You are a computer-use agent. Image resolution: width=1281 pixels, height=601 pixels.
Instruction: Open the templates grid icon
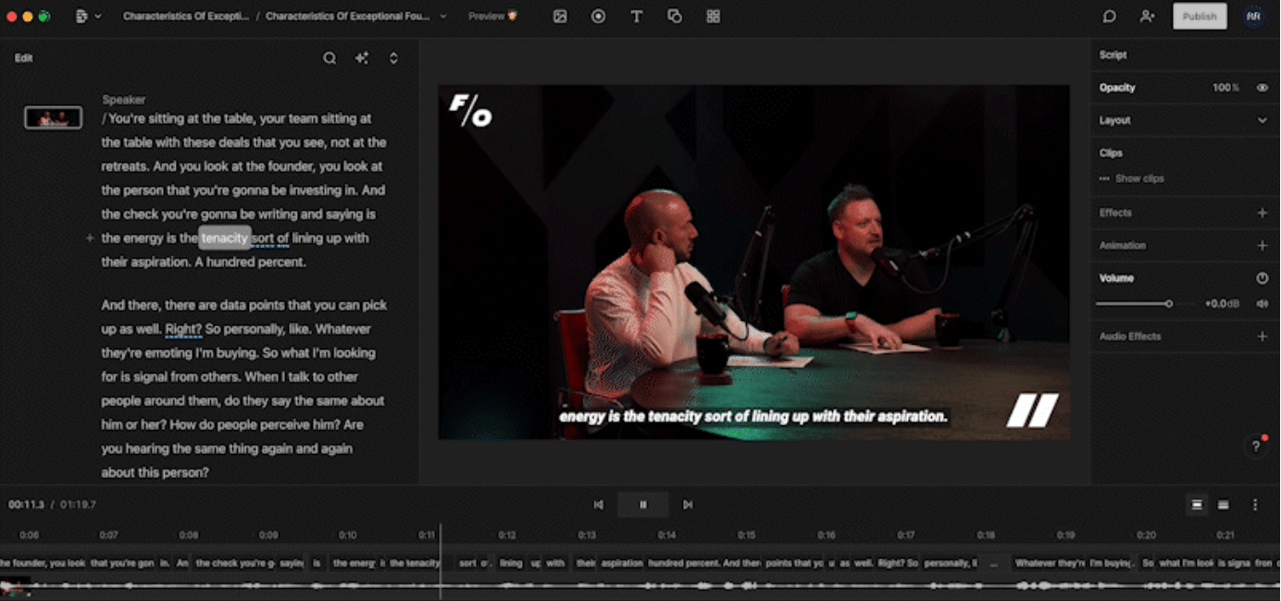713,17
